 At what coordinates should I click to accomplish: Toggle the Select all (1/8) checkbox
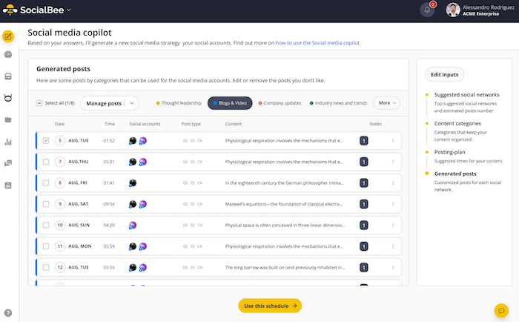coord(39,103)
